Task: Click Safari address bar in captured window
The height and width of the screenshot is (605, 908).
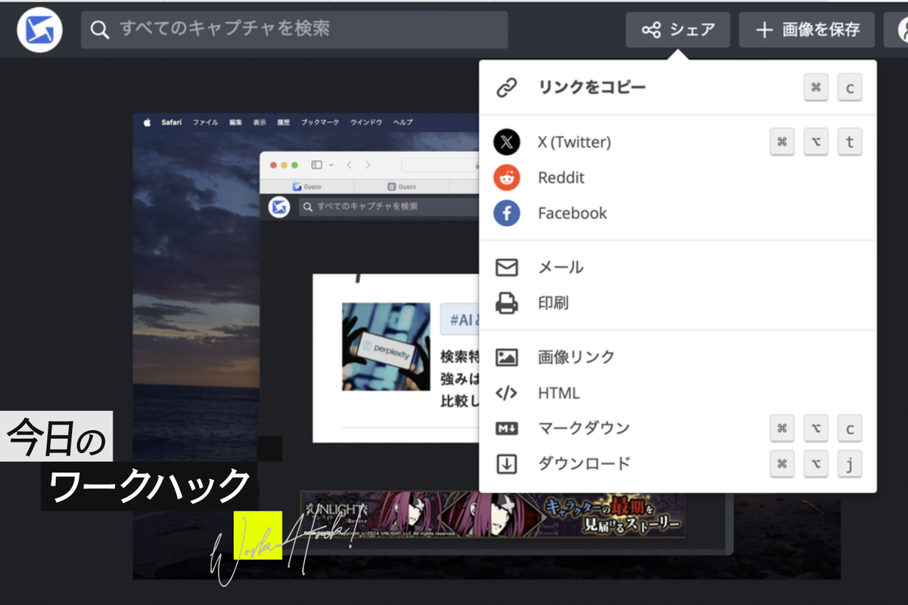Action: pos(440,165)
